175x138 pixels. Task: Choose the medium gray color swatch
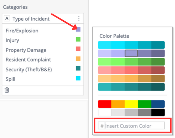click(x=131, y=112)
